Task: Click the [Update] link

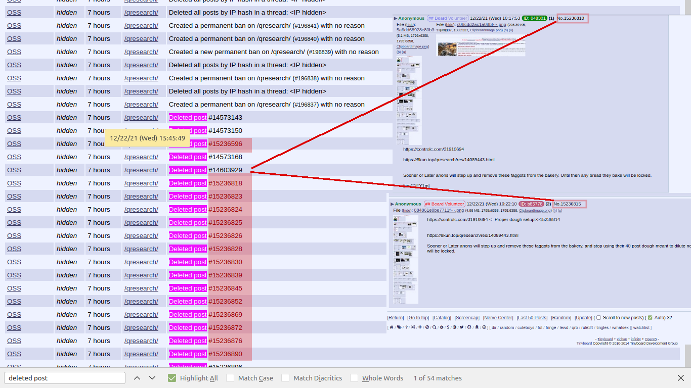Action: (x=583, y=318)
